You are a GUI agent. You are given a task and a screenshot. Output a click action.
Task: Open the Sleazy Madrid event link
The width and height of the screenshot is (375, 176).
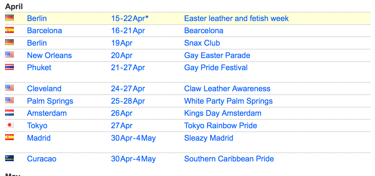pyautogui.click(x=209, y=138)
